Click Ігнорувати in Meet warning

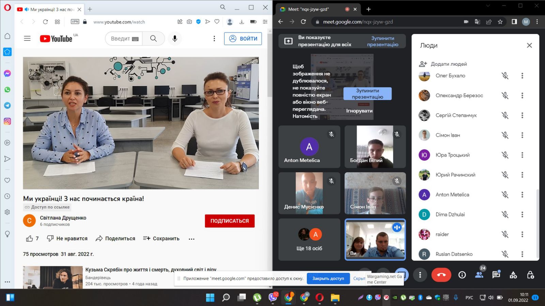pyautogui.click(x=359, y=111)
